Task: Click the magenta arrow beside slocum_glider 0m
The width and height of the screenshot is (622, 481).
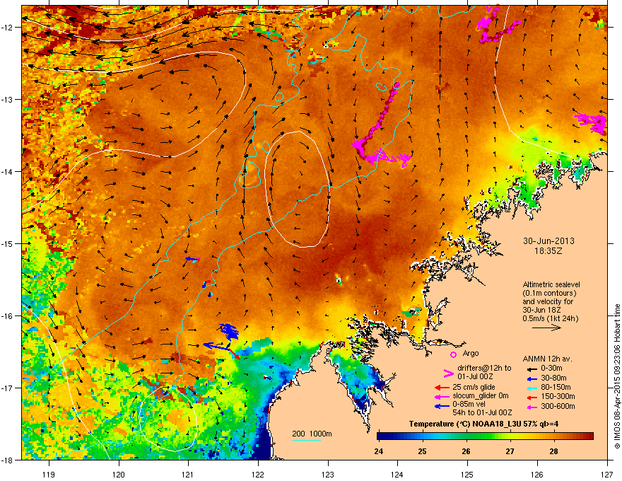Action: (x=442, y=396)
